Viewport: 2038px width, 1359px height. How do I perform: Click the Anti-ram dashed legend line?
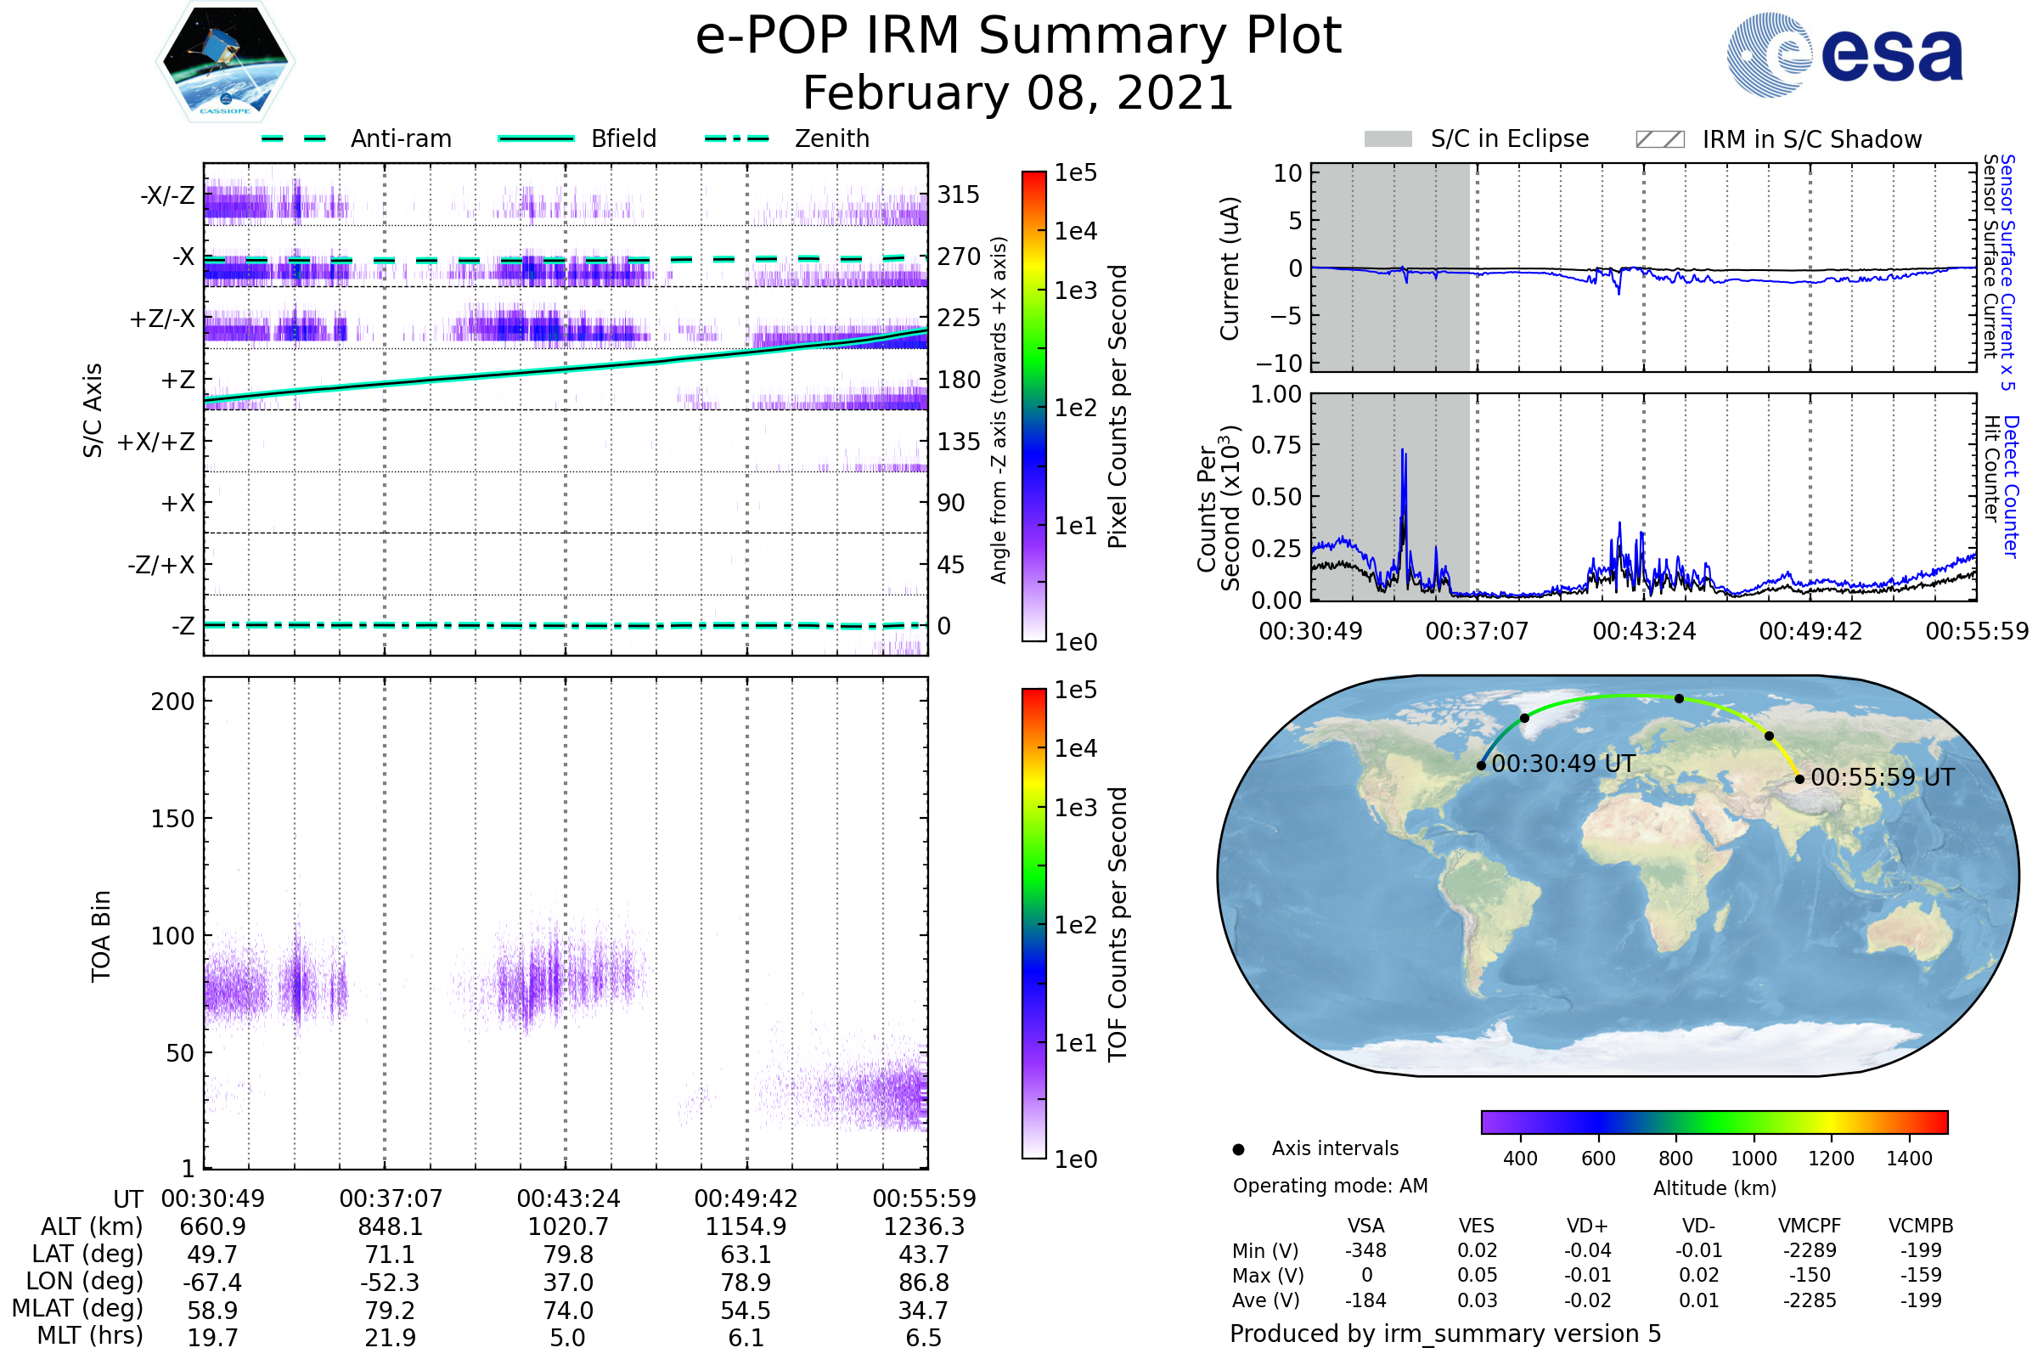(294, 138)
